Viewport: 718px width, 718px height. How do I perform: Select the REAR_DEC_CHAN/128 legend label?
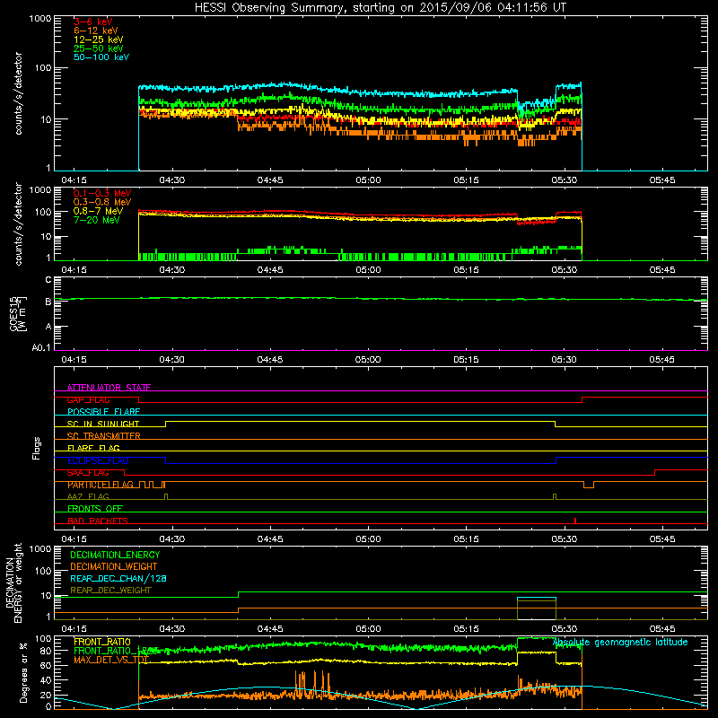tap(118, 578)
